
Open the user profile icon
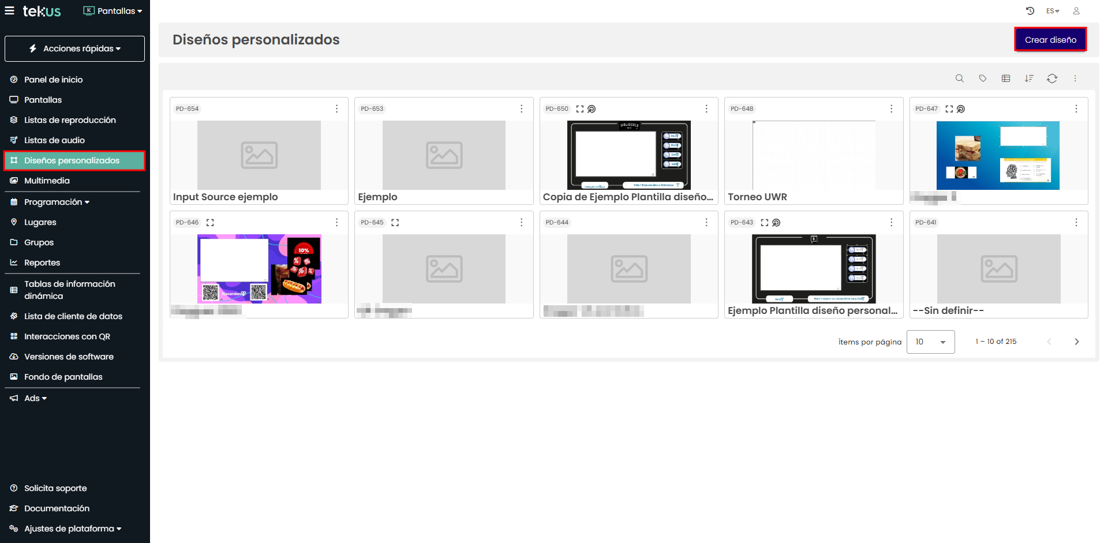(1076, 11)
